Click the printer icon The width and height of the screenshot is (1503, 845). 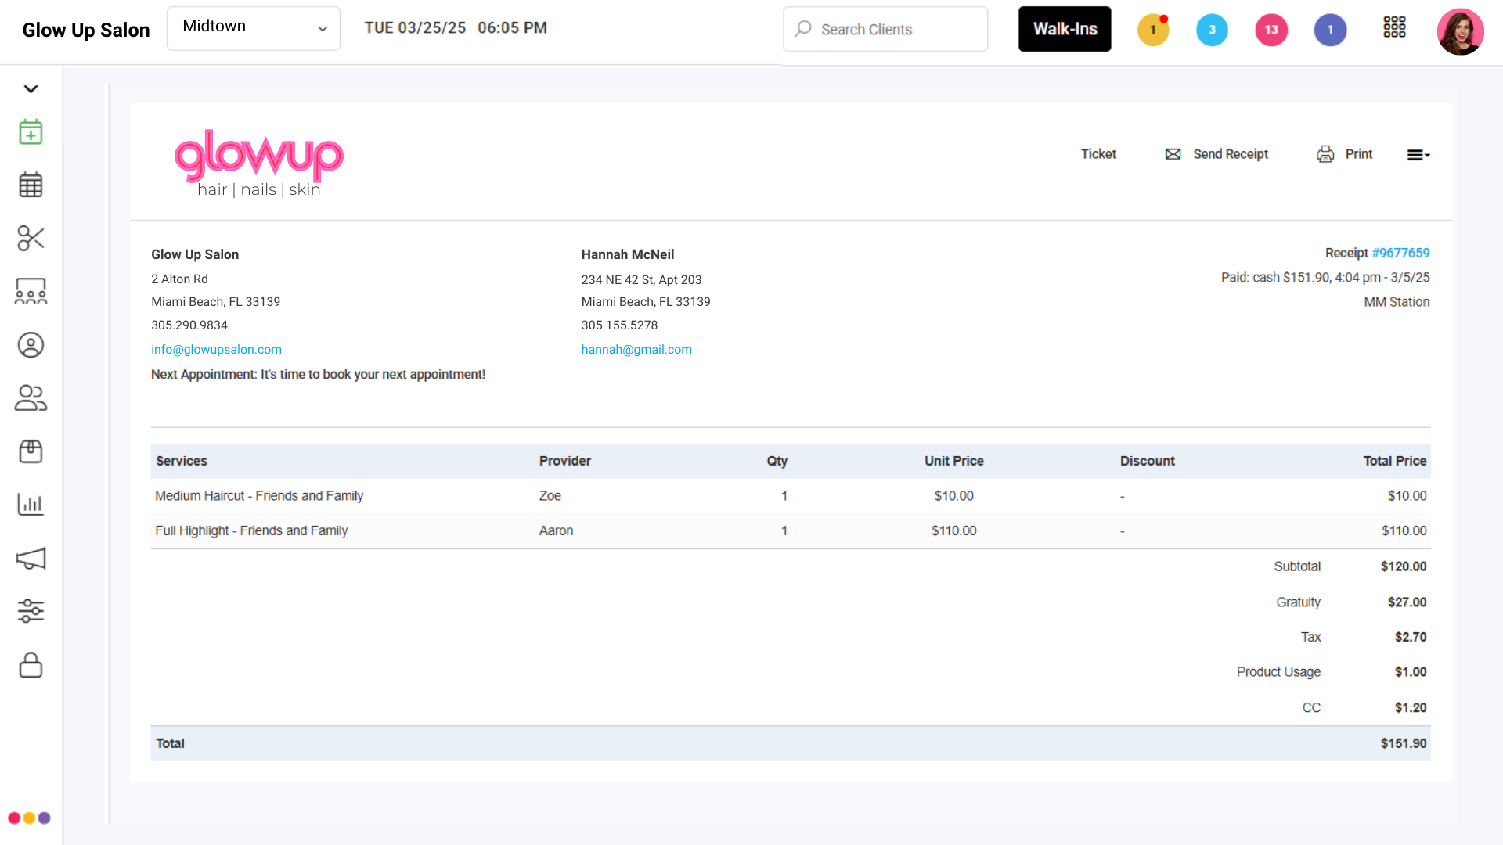[x=1325, y=154]
